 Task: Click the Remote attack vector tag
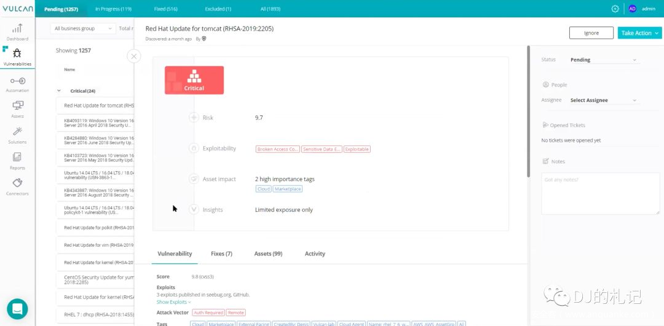pyautogui.click(x=236, y=312)
